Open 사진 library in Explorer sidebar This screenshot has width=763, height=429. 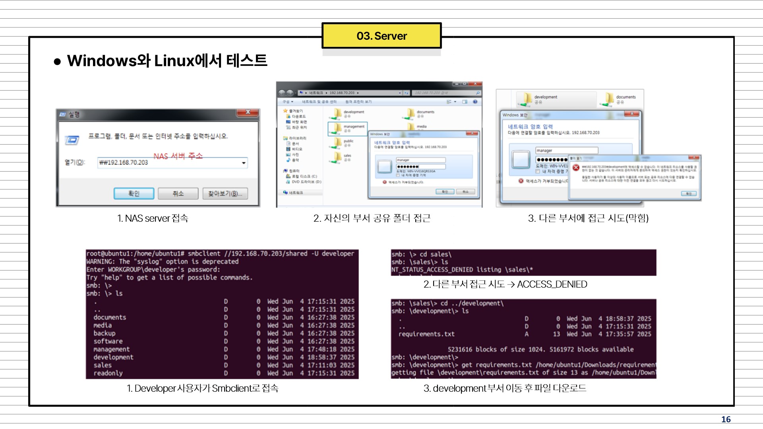pyautogui.click(x=293, y=155)
